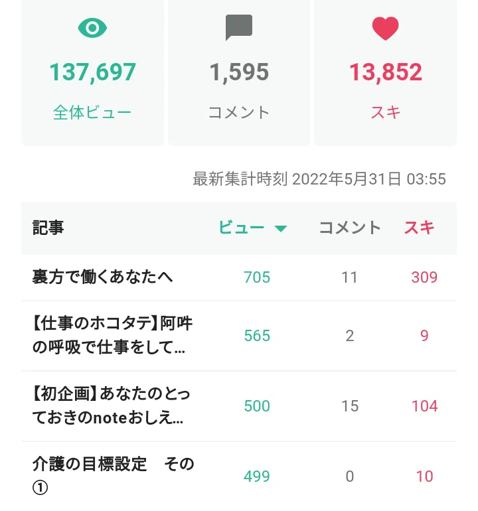
Task: Sort table by ビュー column header
Action: pyautogui.click(x=241, y=227)
